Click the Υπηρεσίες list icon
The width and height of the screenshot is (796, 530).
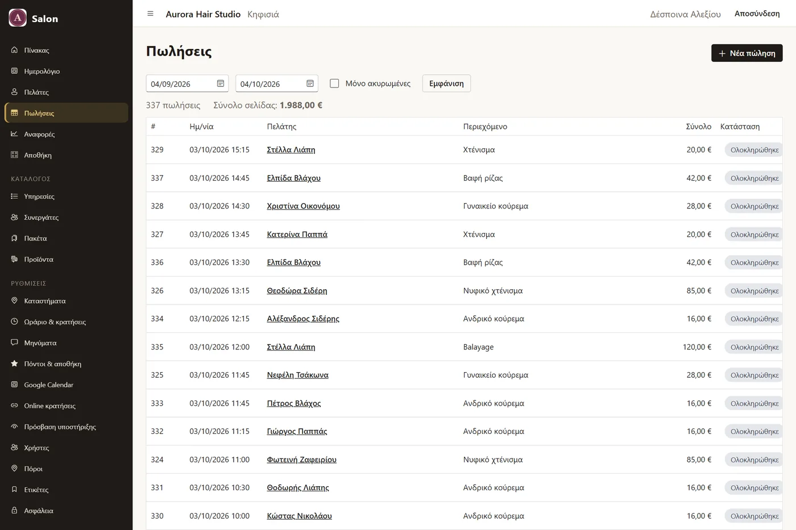click(15, 197)
